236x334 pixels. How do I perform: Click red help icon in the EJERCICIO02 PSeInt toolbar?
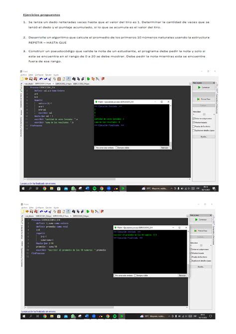pos(102,211)
